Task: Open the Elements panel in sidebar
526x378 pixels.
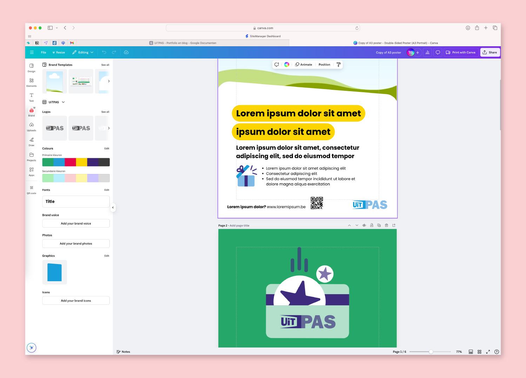Action: tap(32, 82)
